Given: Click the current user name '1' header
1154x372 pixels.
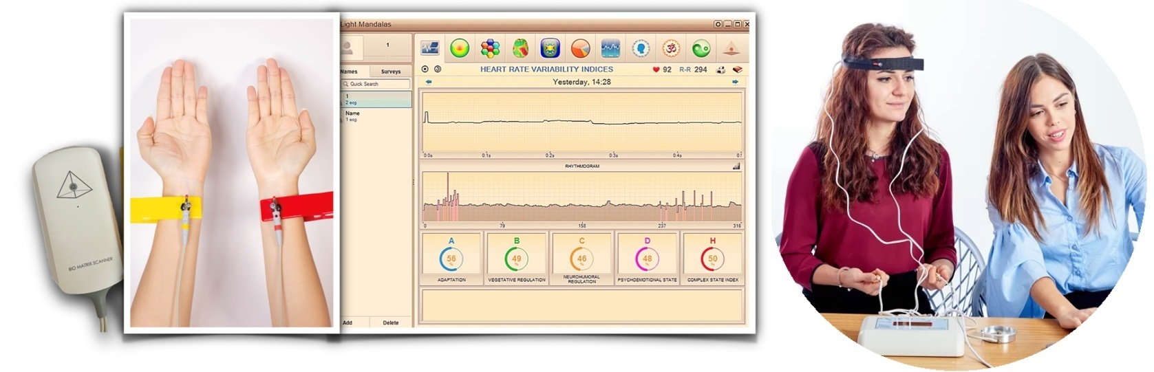Looking at the screenshot, I should coord(387,45).
